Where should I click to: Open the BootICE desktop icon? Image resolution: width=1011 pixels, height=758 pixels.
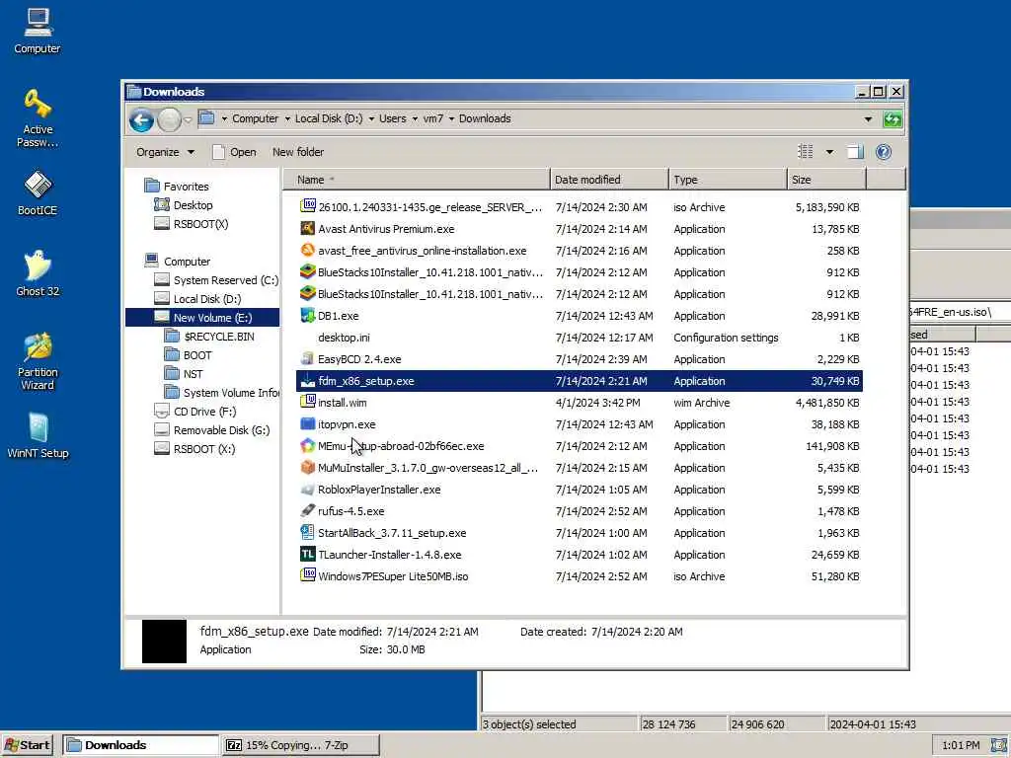(x=38, y=193)
